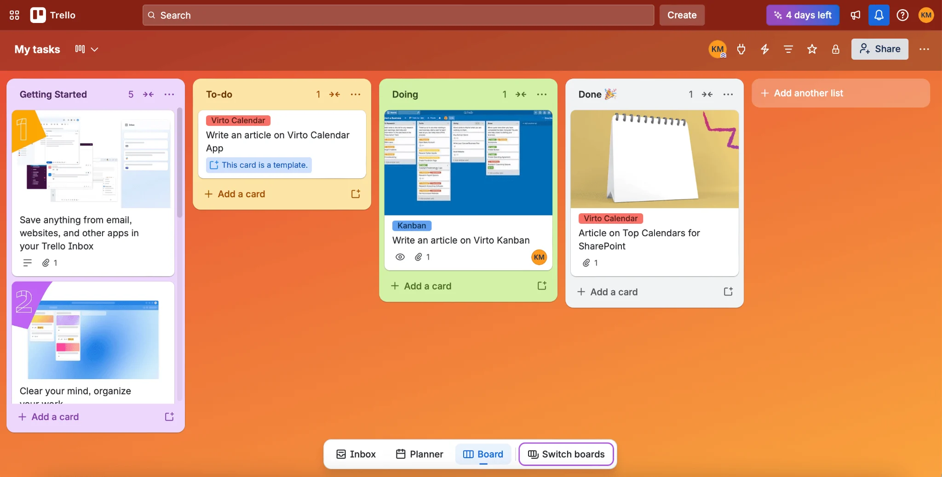Image resolution: width=942 pixels, height=477 pixels.
Task: Open card Write an article on Virto Calendar App
Action: pyautogui.click(x=277, y=142)
